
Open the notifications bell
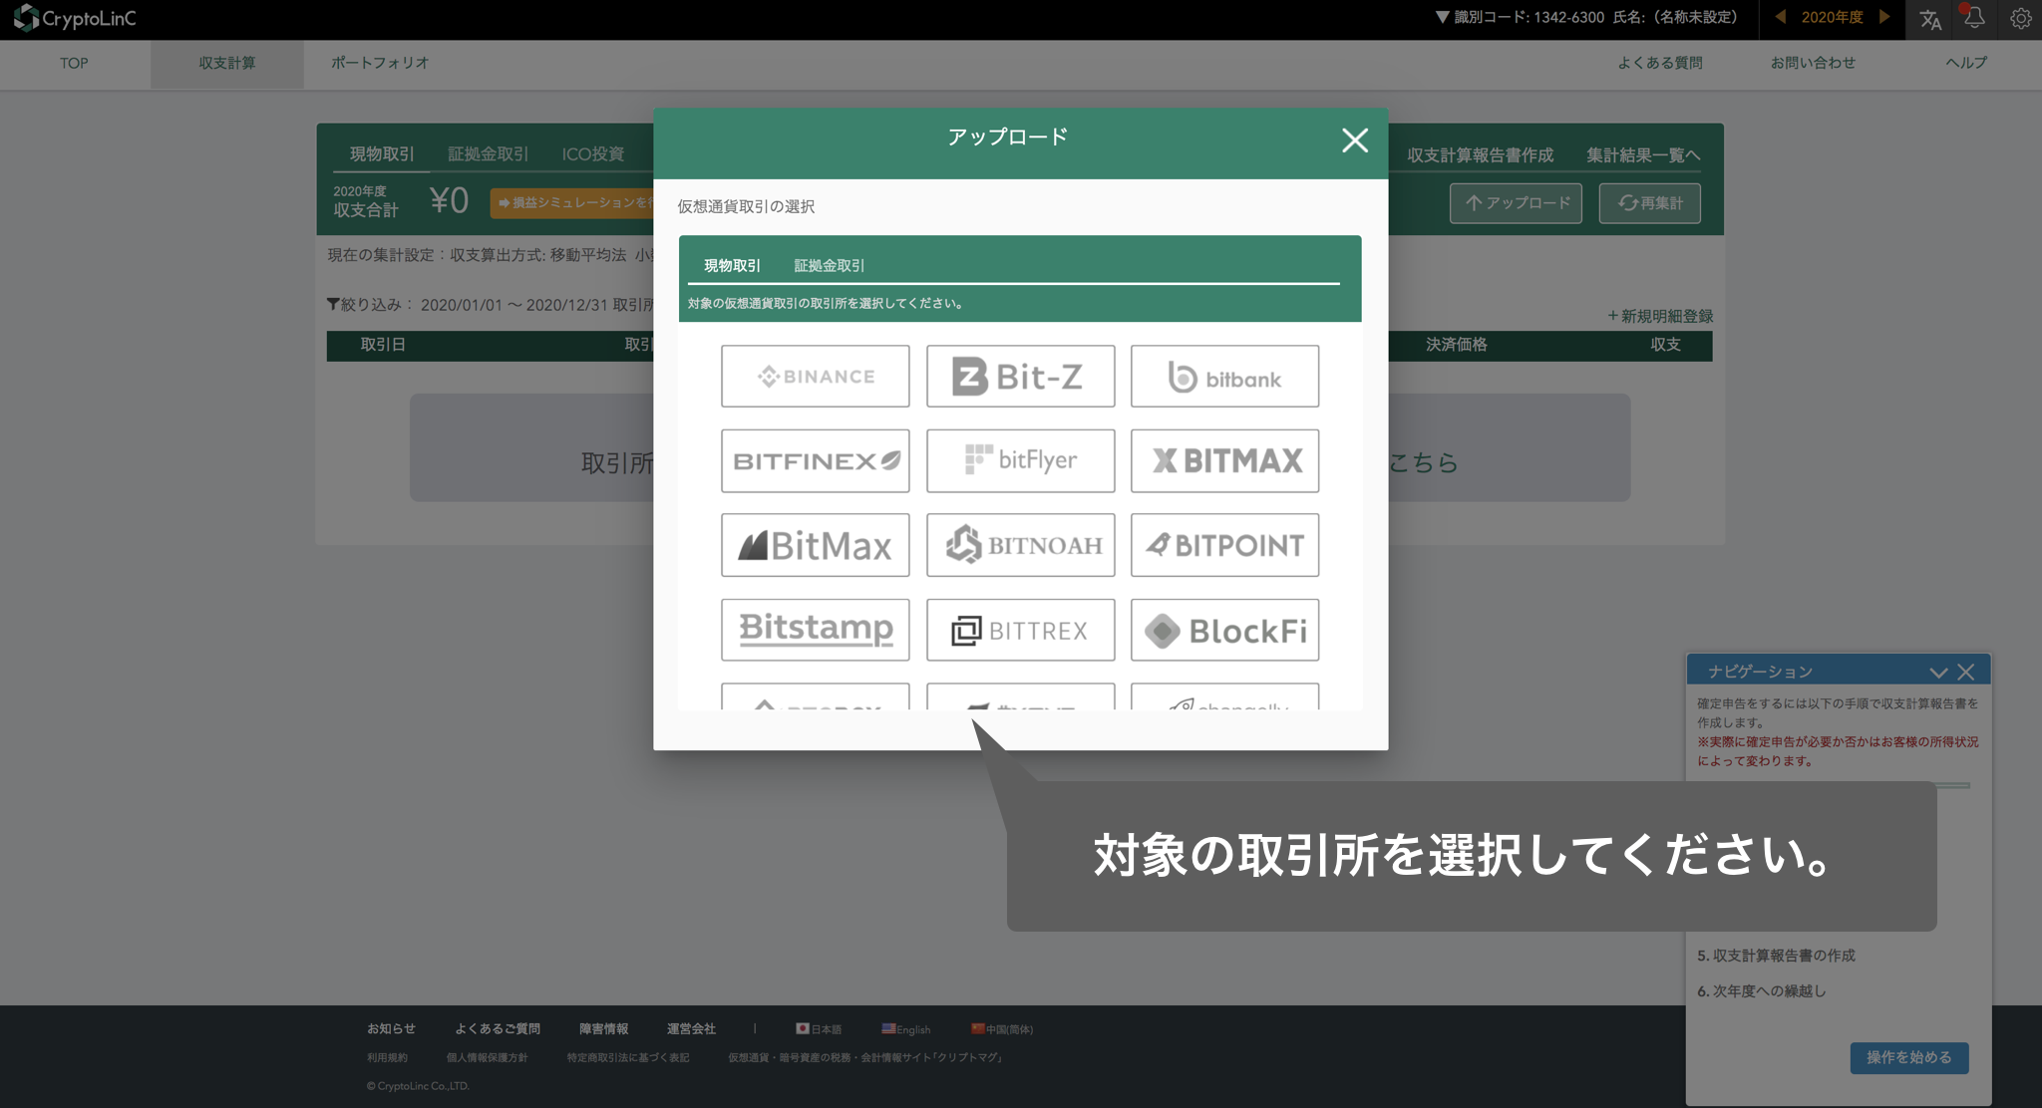tap(1973, 18)
